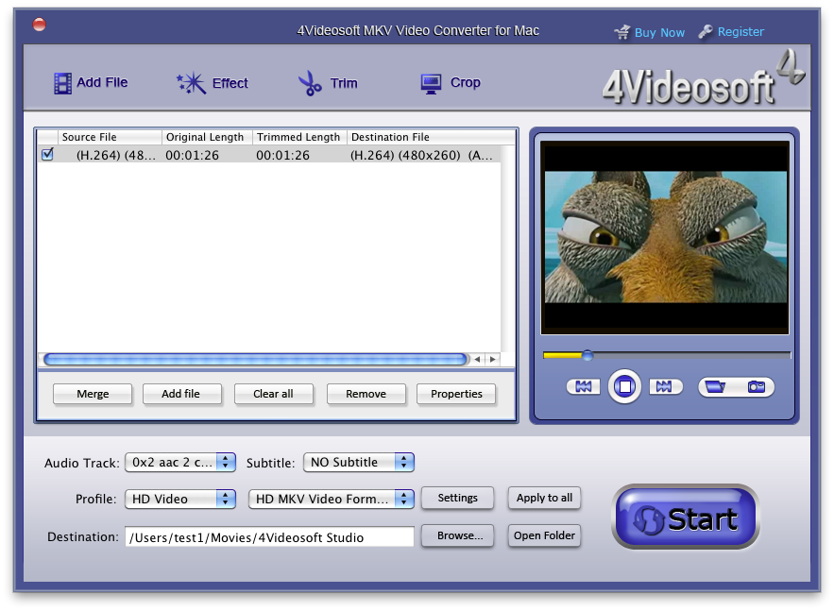Click the Buy Now shopping cart icon

point(621,32)
